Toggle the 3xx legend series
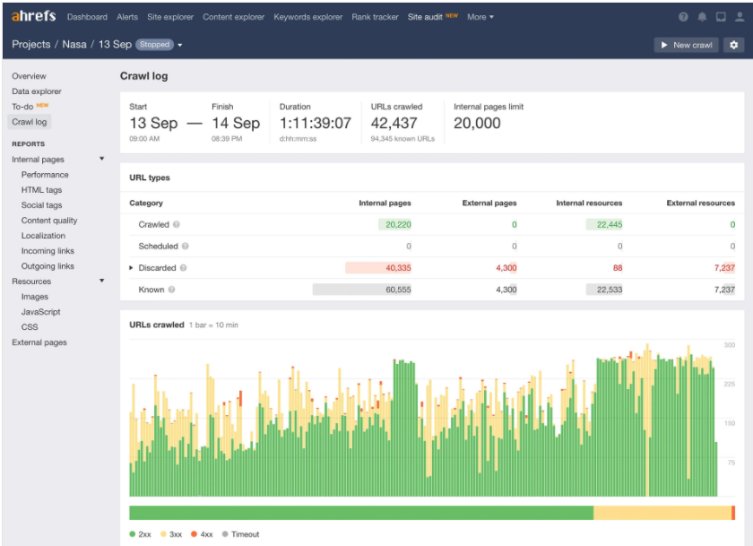The height and width of the screenshot is (546, 753). [x=169, y=534]
